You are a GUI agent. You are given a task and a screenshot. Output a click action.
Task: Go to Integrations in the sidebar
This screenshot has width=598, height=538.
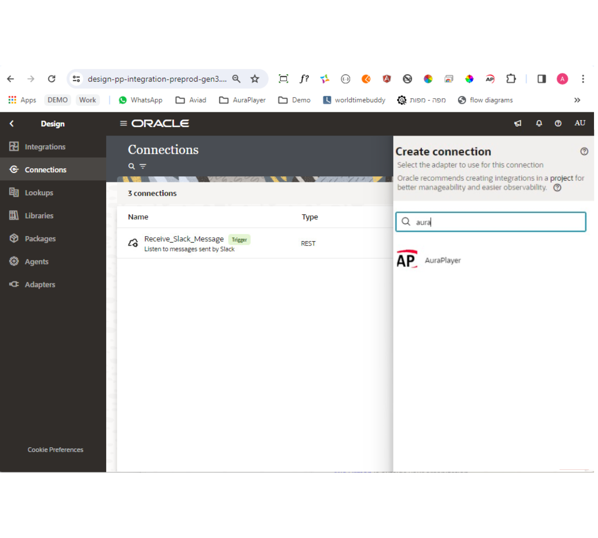(53, 146)
